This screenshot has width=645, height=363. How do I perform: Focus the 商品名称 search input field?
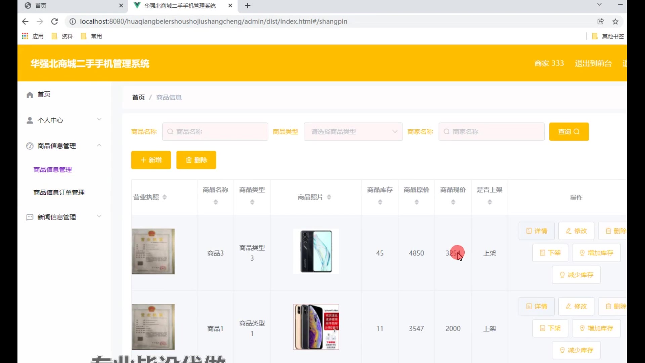[x=215, y=132]
